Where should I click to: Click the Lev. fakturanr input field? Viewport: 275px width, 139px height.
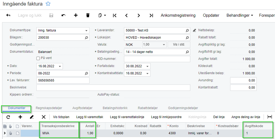coord(63,80)
